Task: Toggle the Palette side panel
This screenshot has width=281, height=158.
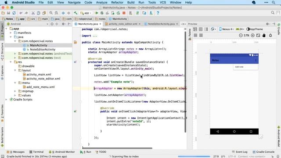Action: [x=190, y=34]
